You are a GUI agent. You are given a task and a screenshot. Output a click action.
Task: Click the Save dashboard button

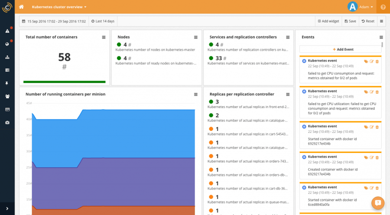click(350, 21)
